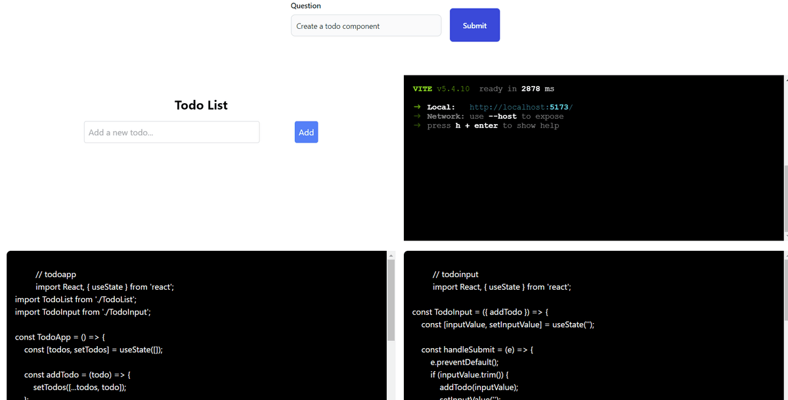Screen dimensions: 788x400
Task: Click the 'Network: use --host' terminal line
Action: tap(494, 116)
